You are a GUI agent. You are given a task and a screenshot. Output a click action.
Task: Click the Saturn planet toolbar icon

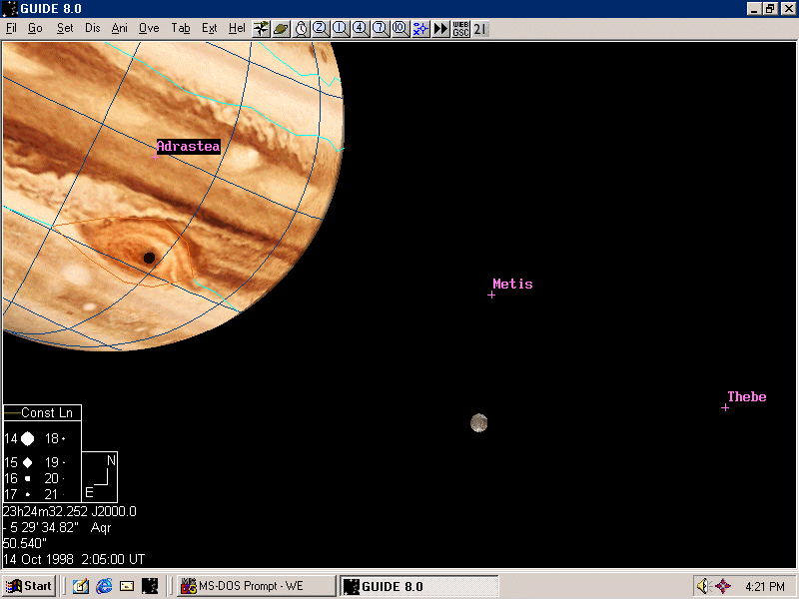(x=281, y=29)
